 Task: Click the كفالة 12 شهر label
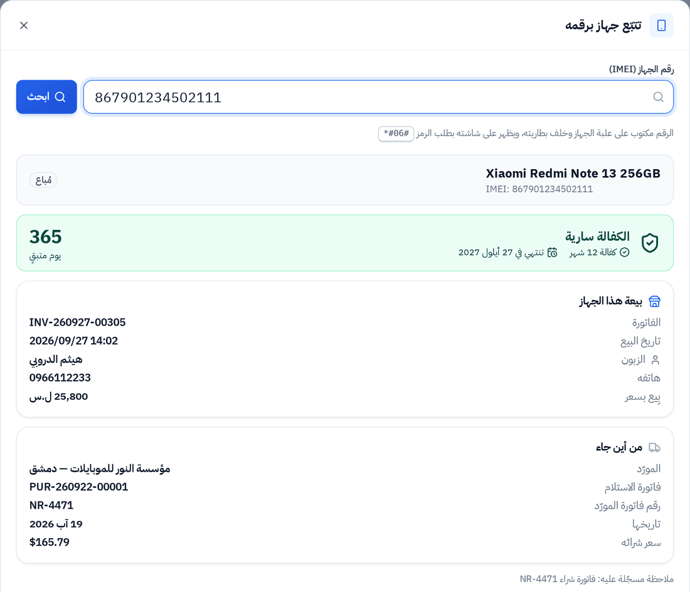pyautogui.click(x=593, y=252)
